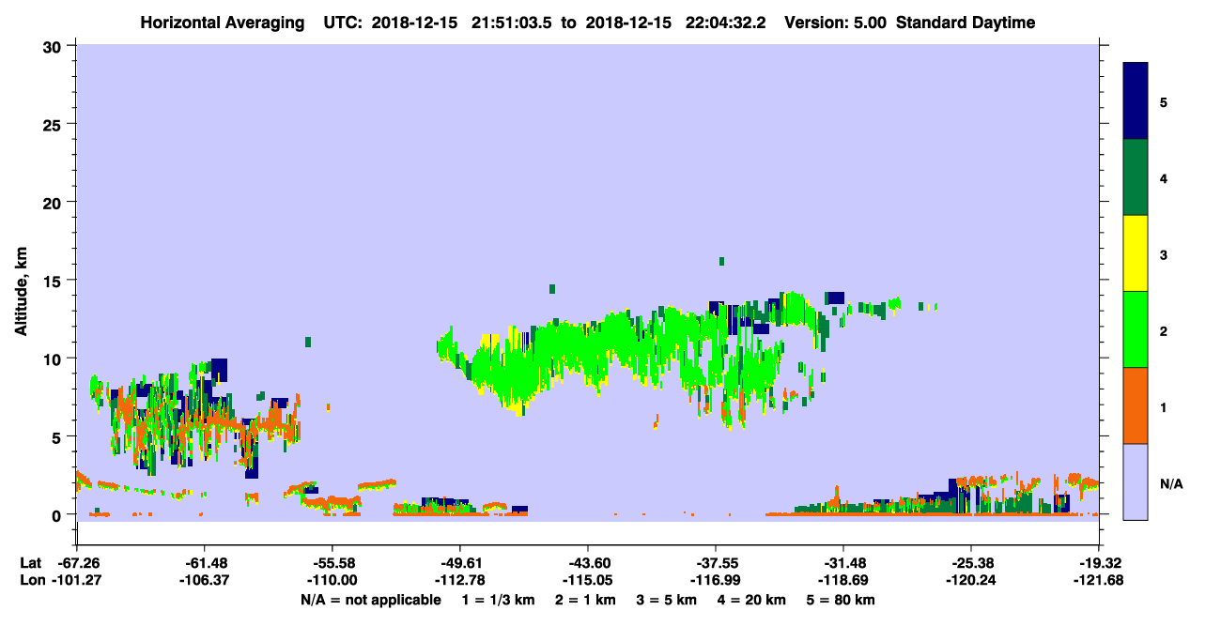
Task: Click the color bar label 4
Action: (1164, 178)
